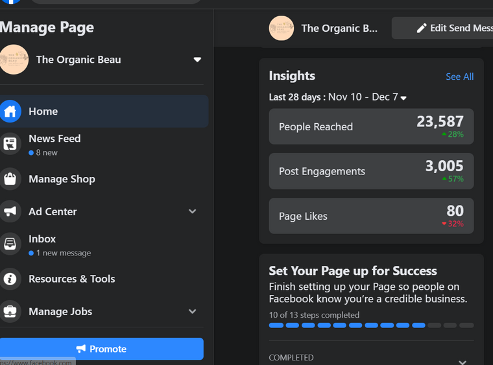Open the page switcher dropdown arrow
Screen dimensions: 493x365
(197, 60)
